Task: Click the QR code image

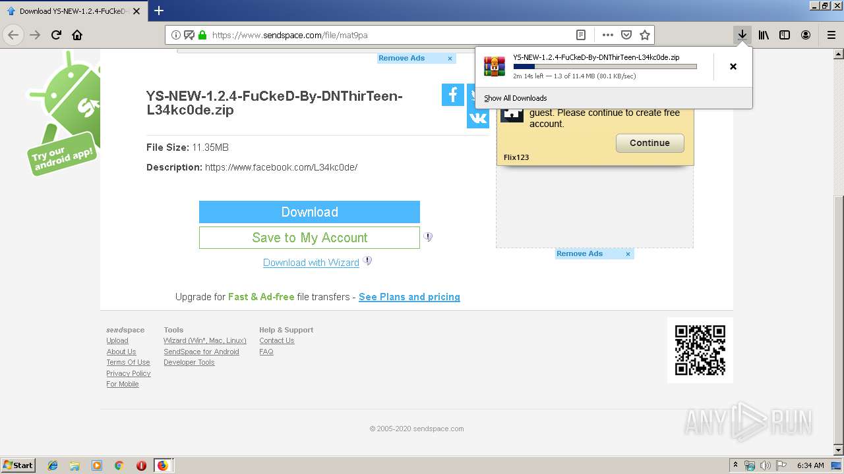Action: point(700,350)
